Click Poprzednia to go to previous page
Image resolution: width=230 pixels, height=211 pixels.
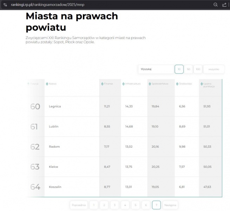coord(79,205)
